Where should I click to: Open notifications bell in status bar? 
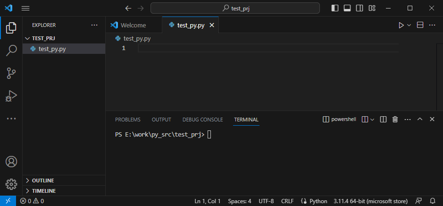(433, 201)
